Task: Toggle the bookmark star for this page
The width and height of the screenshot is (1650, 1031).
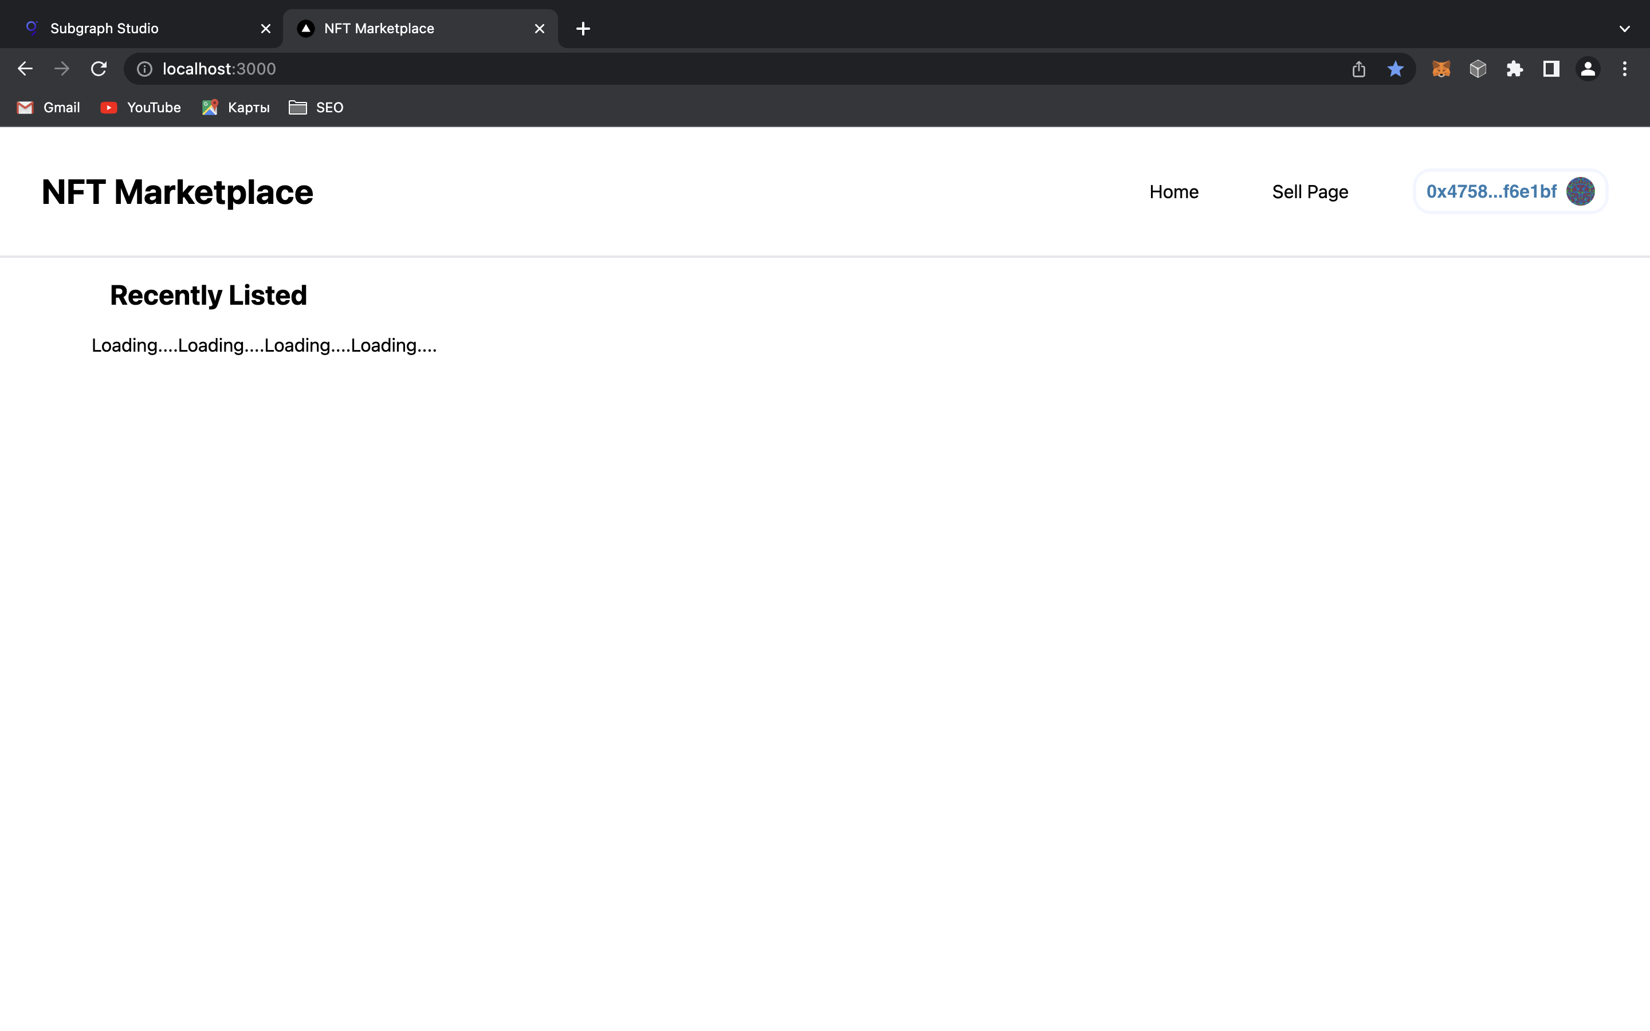Action: [1396, 69]
